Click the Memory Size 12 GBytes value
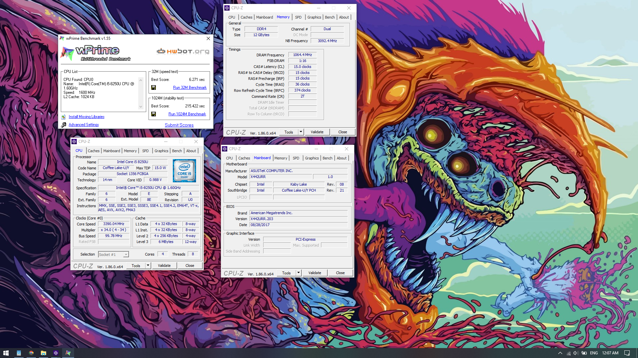This screenshot has width=638, height=358. [261, 35]
